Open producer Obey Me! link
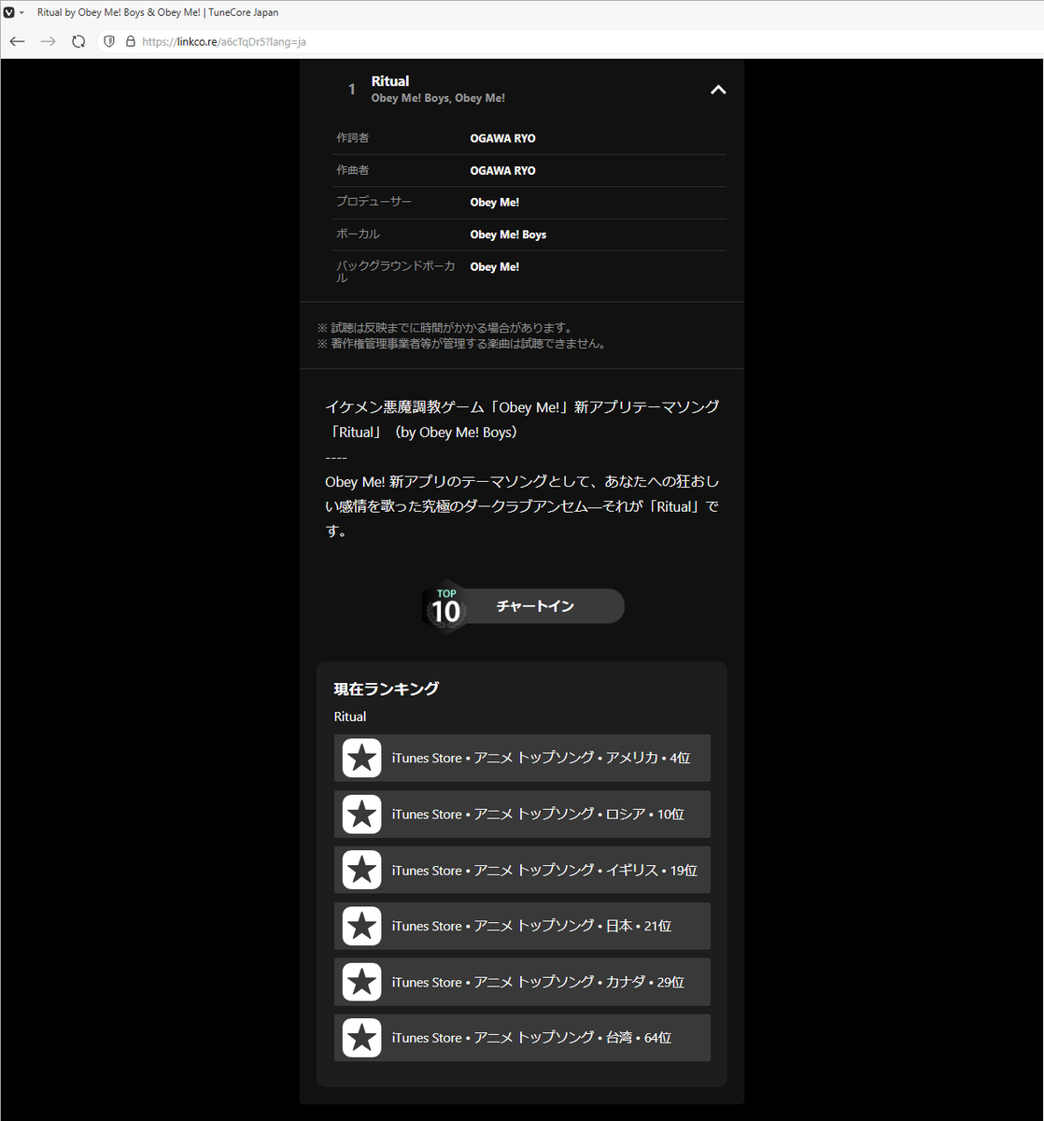1044x1121 pixels. 495,203
